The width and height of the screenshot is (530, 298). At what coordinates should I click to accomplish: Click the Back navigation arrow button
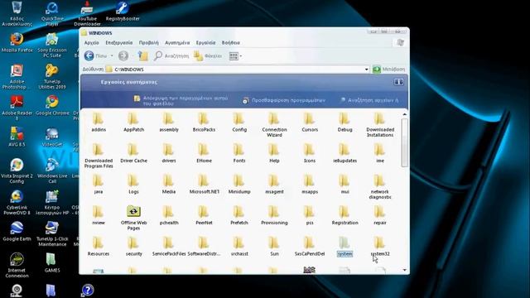coord(89,55)
